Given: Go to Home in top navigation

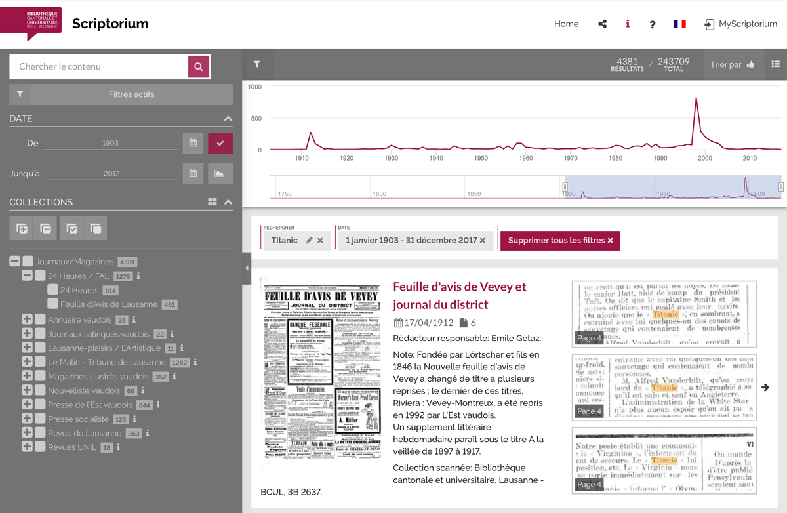Looking at the screenshot, I should pos(566,24).
